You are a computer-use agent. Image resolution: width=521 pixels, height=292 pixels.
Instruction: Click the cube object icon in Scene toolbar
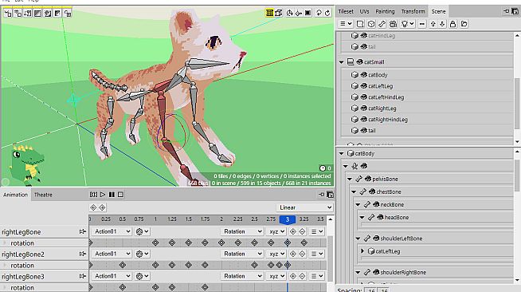pyautogui.click(x=371, y=24)
